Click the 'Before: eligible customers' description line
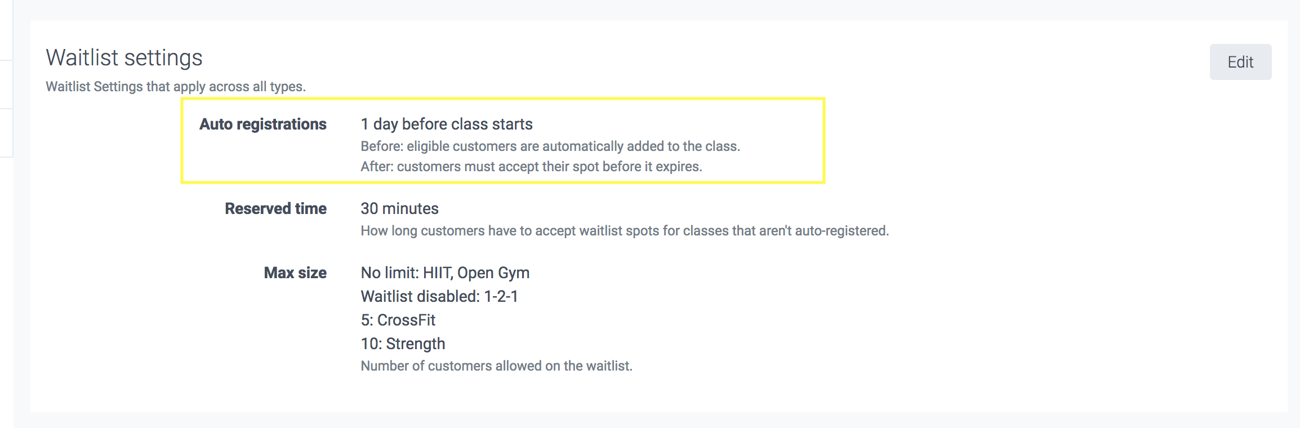This screenshot has height=428, width=1300. pyautogui.click(x=550, y=146)
